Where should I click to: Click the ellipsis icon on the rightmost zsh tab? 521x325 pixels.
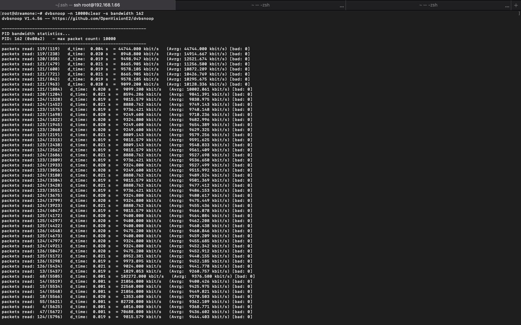pyautogui.click(x=507, y=6)
